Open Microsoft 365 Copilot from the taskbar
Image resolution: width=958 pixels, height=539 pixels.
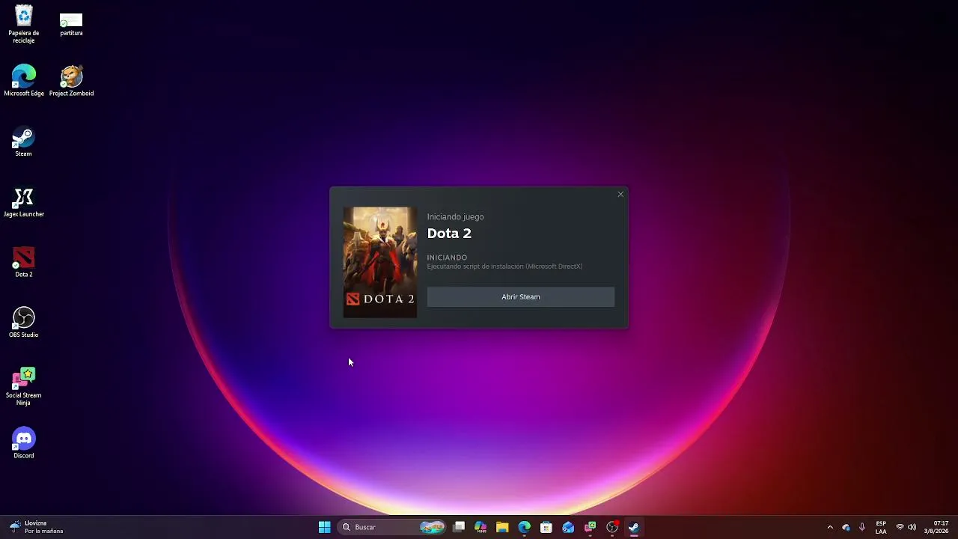(x=480, y=527)
